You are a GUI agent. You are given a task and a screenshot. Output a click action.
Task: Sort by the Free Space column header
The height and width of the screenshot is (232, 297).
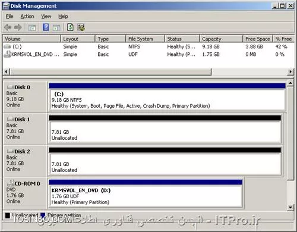pyautogui.click(x=258, y=39)
